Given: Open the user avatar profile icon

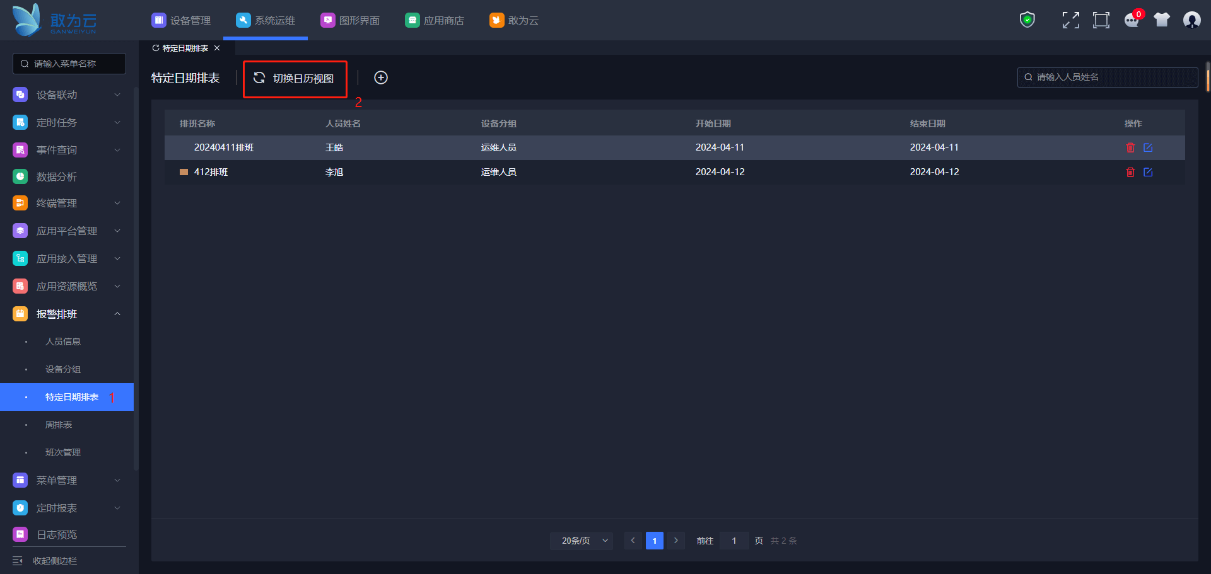Looking at the screenshot, I should [1192, 20].
